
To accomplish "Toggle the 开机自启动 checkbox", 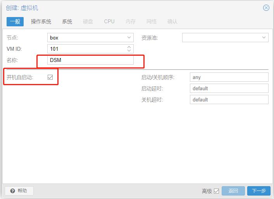I will point(50,77).
